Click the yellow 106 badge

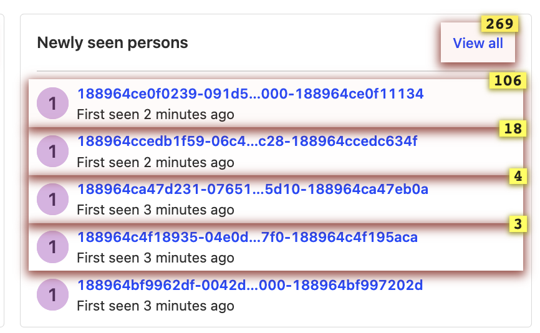click(x=507, y=80)
